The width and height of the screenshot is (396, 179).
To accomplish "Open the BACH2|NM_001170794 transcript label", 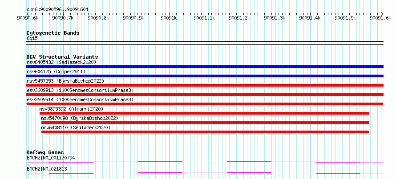I will coord(51,158).
